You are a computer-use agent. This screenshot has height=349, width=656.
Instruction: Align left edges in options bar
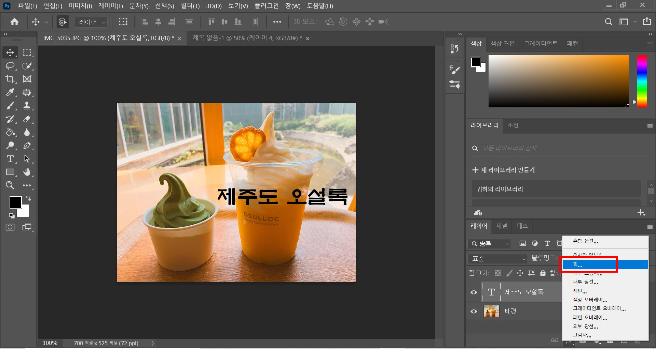(145, 22)
